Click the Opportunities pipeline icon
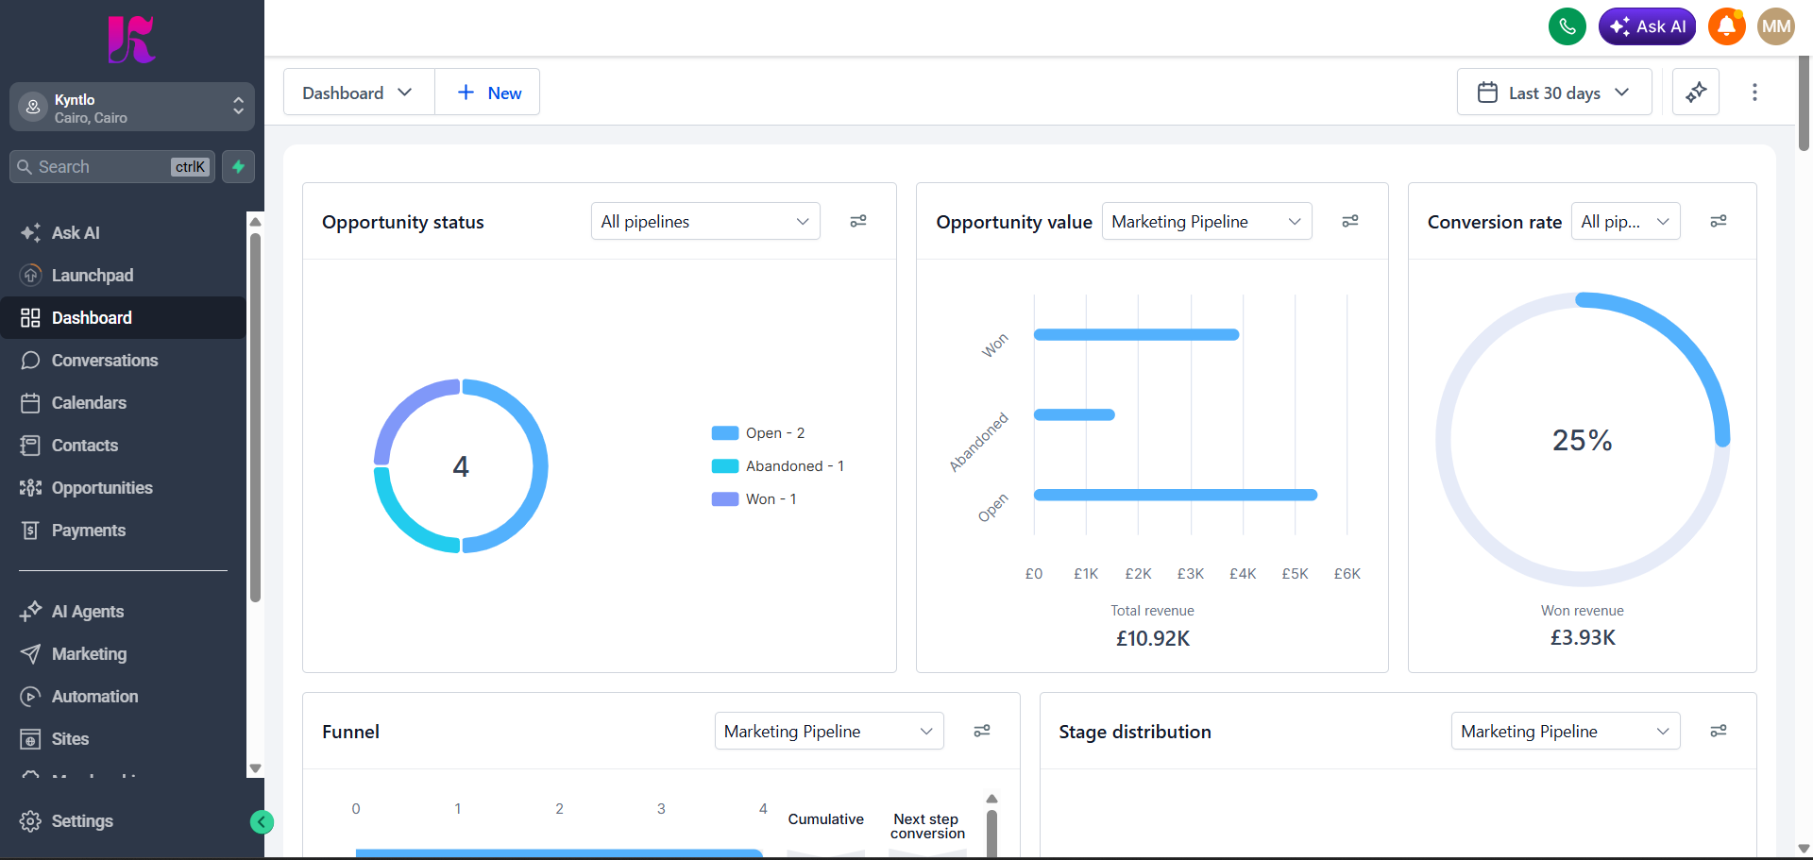This screenshot has width=1813, height=860. (30, 487)
